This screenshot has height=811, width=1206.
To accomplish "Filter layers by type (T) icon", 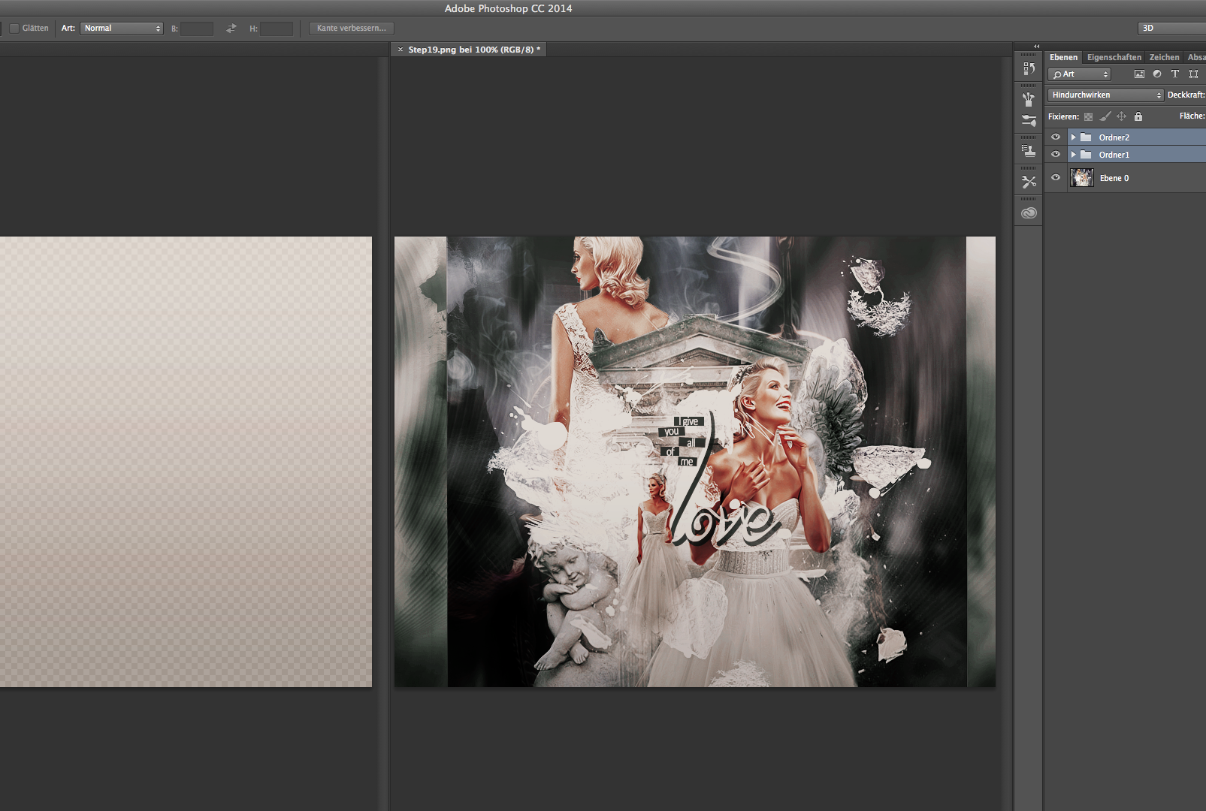I will [x=1175, y=74].
